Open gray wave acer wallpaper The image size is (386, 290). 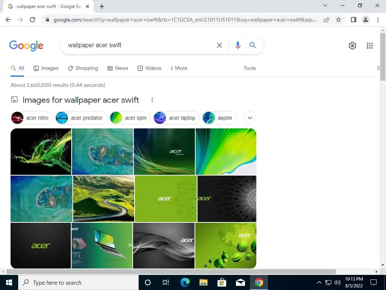click(164, 245)
